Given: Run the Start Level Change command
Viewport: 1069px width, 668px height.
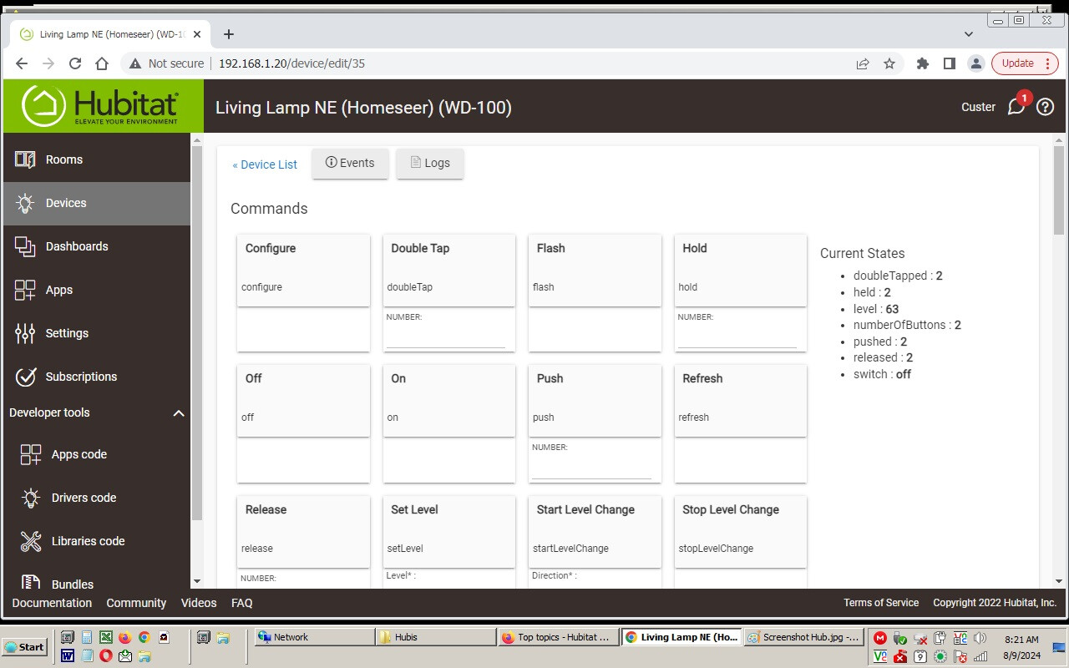Looking at the screenshot, I should pos(595,531).
